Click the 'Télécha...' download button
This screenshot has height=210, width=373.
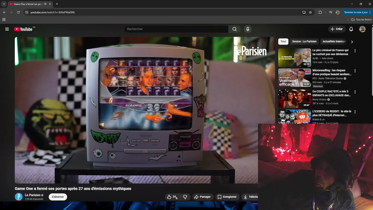(250, 197)
